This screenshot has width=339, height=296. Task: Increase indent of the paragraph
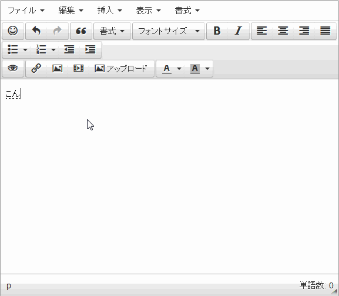(x=90, y=50)
